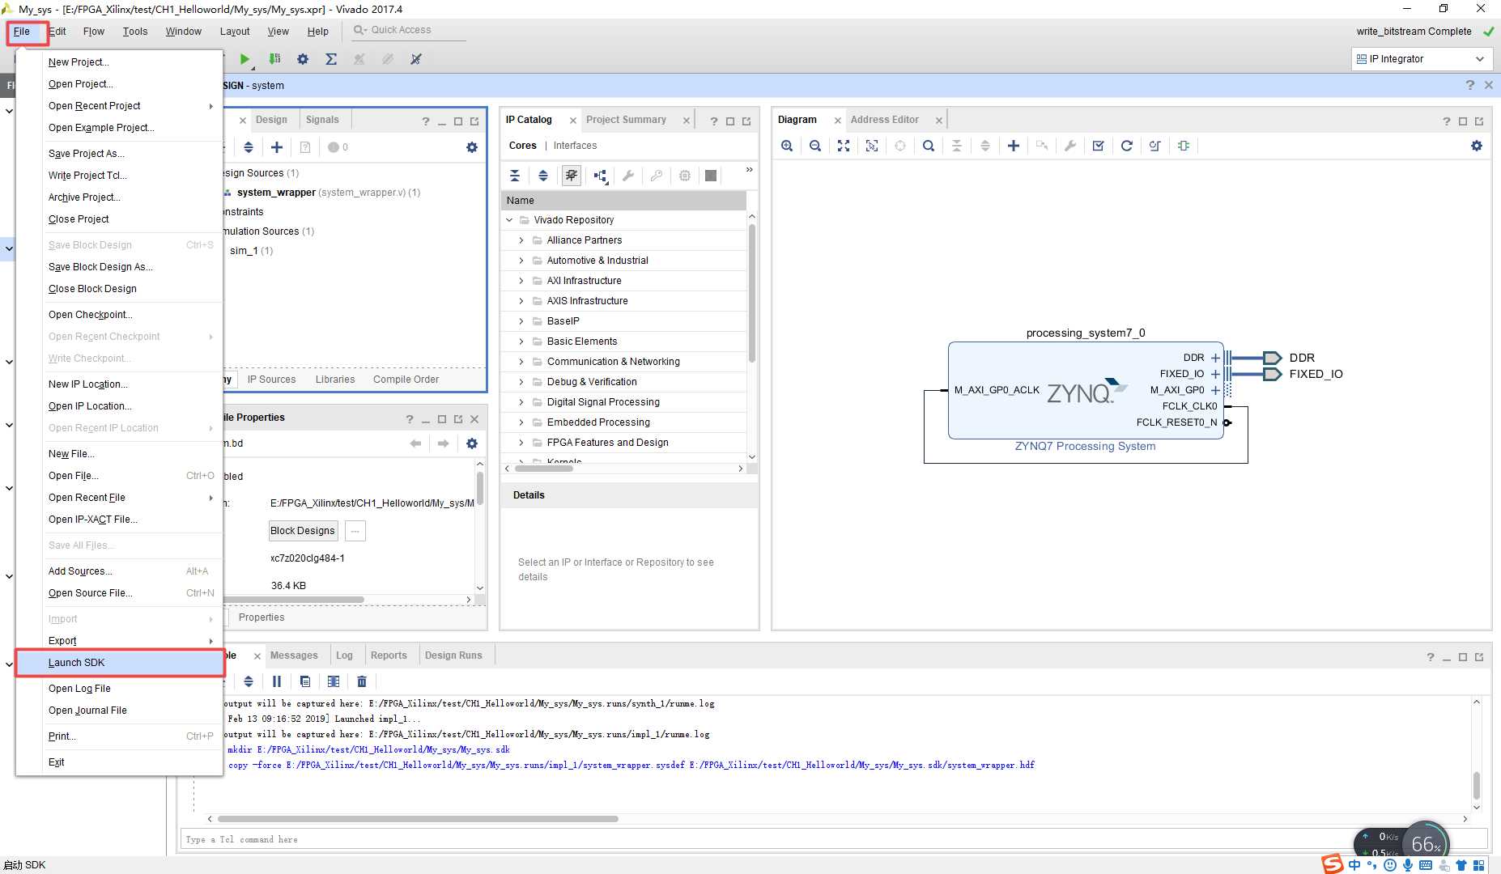This screenshot has height=874, width=1501.
Task: Open the IP Integrator layout dropdown
Action: tap(1422, 59)
